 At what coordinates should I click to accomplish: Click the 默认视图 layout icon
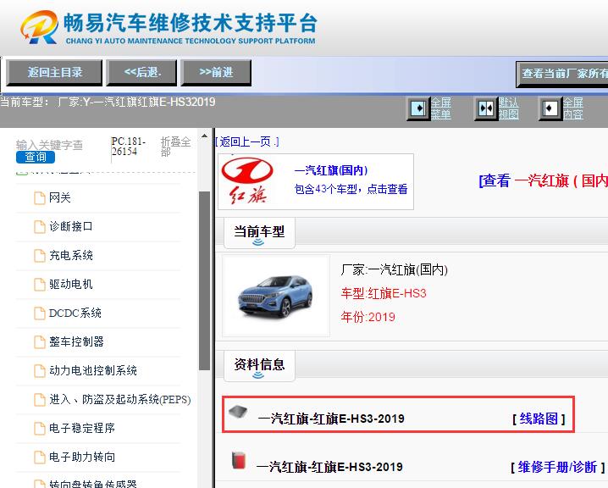(486, 108)
